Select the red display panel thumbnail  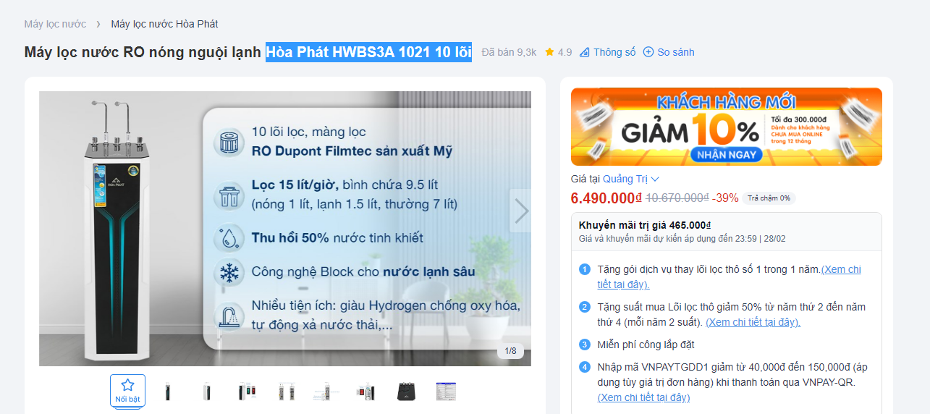[x=365, y=392]
